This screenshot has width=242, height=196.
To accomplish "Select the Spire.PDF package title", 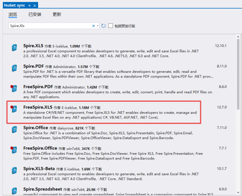I will click(x=33, y=66).
